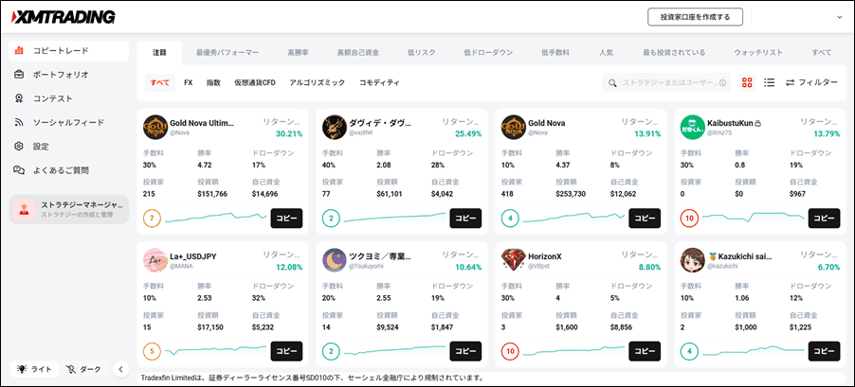The image size is (855, 387).
Task: Click the ソーシャルフィード feed icon
Action: (x=19, y=122)
